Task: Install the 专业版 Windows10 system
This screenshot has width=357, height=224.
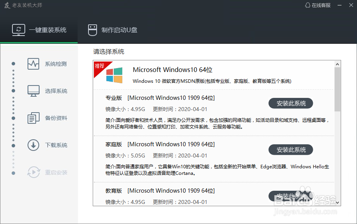Action: pyautogui.click(x=291, y=104)
